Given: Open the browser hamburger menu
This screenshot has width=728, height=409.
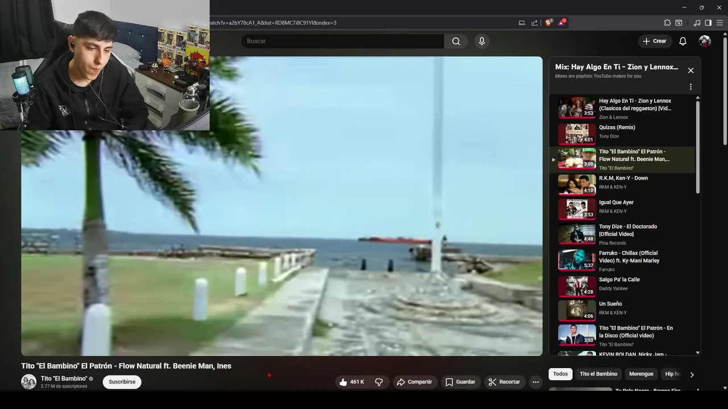Looking at the screenshot, I should (719, 23).
